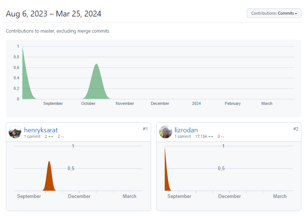This screenshot has height=217, width=308.
Task: Click the 17,134 ++ additions count
Action: 204,137
